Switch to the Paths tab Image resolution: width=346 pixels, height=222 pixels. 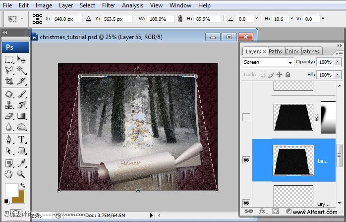coord(276,51)
